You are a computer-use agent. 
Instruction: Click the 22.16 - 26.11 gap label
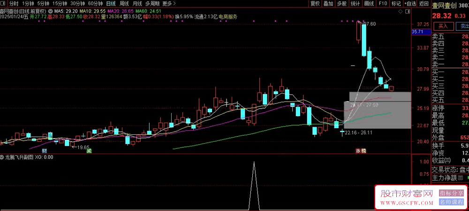358,132
